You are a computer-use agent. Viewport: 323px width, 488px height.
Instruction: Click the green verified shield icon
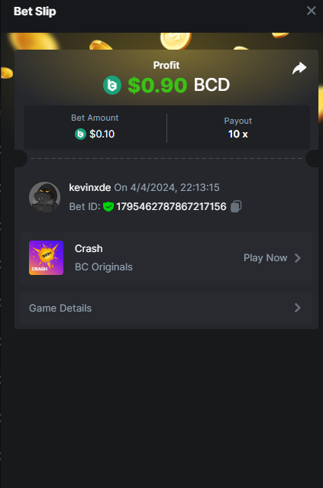[108, 207]
